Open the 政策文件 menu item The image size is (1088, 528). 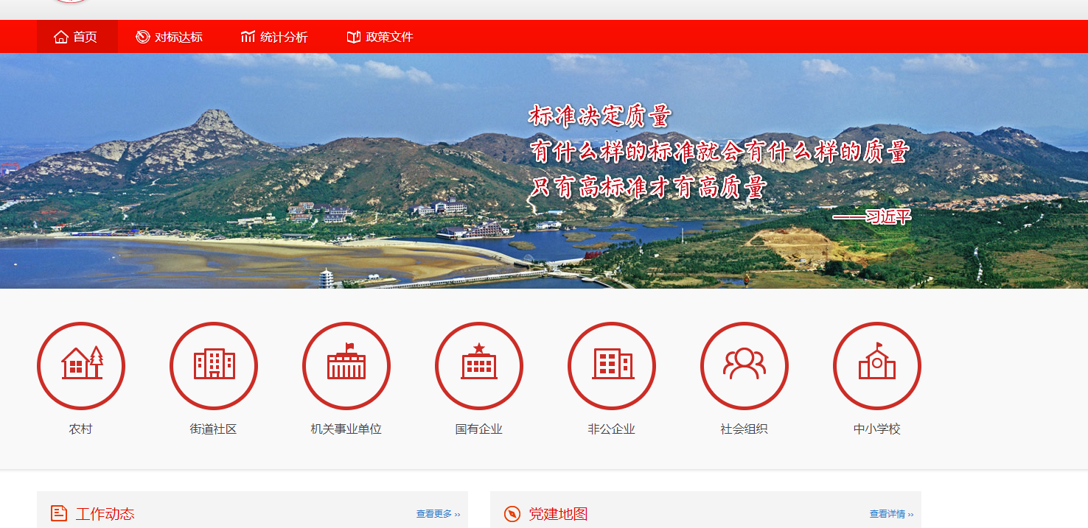pos(389,37)
